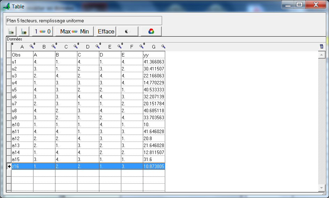This screenshot has width=329, height=198.
Task: Select the yy cell containing 41.366063
Action: (154, 62)
